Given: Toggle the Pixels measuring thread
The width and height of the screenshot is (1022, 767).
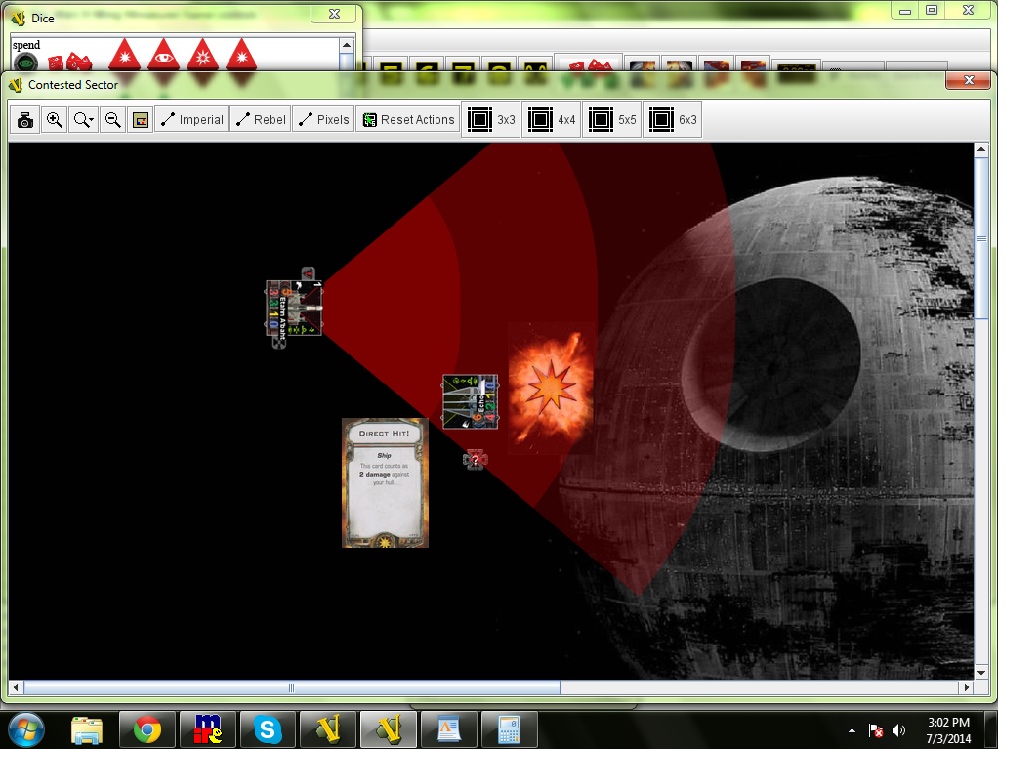Looking at the screenshot, I should pyautogui.click(x=323, y=120).
